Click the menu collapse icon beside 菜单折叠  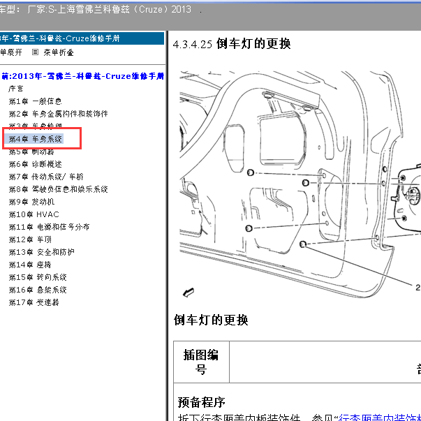point(36,52)
